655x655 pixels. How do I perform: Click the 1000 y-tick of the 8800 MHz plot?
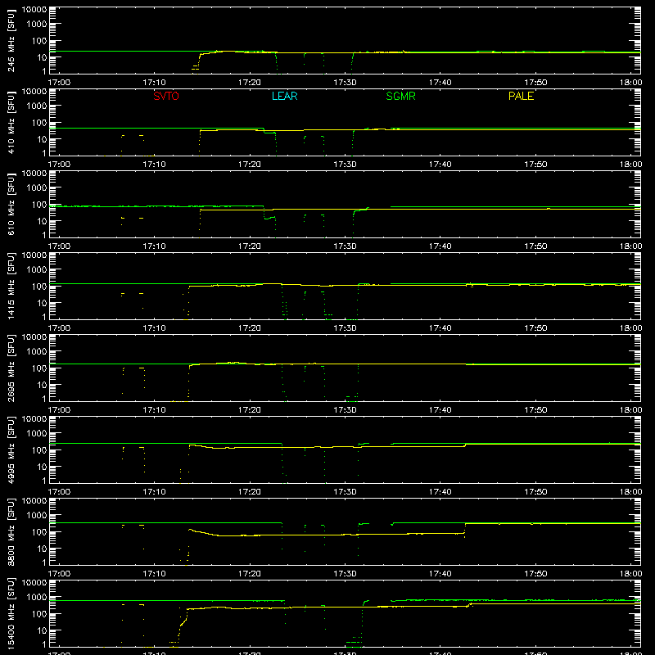[x=37, y=516]
